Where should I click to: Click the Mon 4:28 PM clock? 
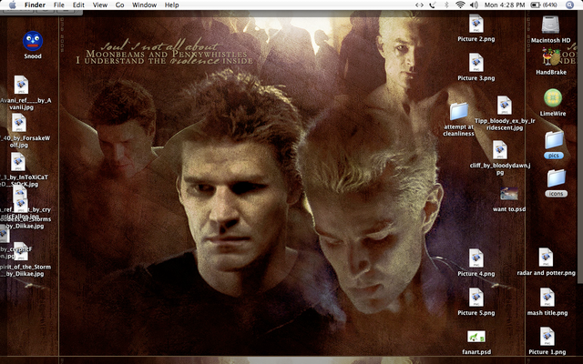[x=505, y=5]
